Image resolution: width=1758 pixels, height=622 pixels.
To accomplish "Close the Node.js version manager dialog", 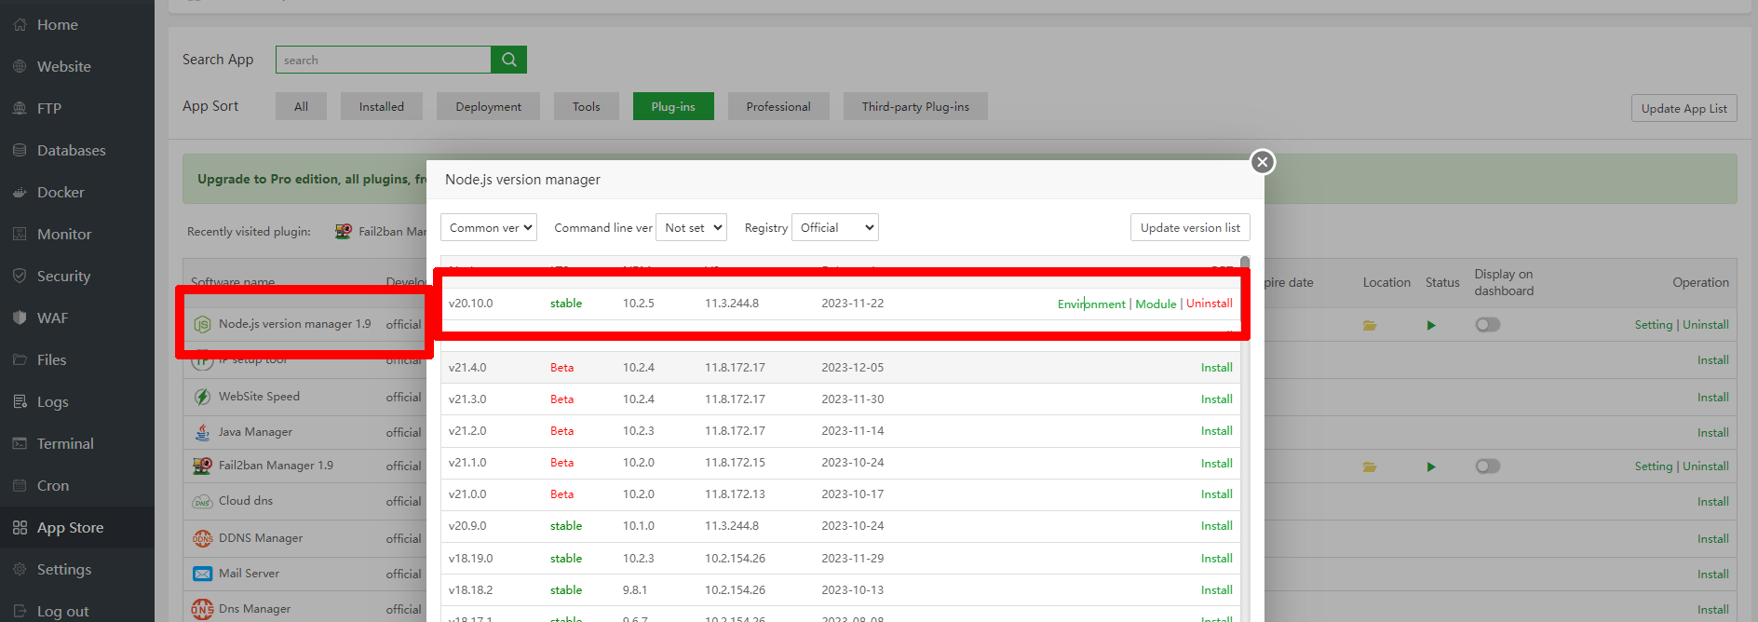I will tap(1262, 162).
